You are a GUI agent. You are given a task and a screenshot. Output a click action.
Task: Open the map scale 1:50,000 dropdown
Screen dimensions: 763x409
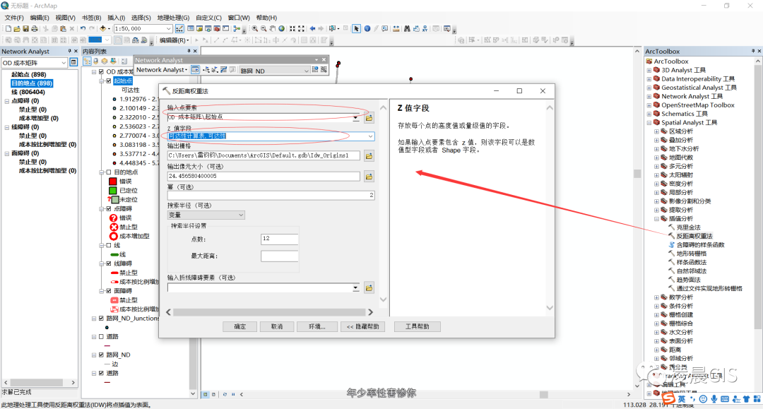click(168, 29)
